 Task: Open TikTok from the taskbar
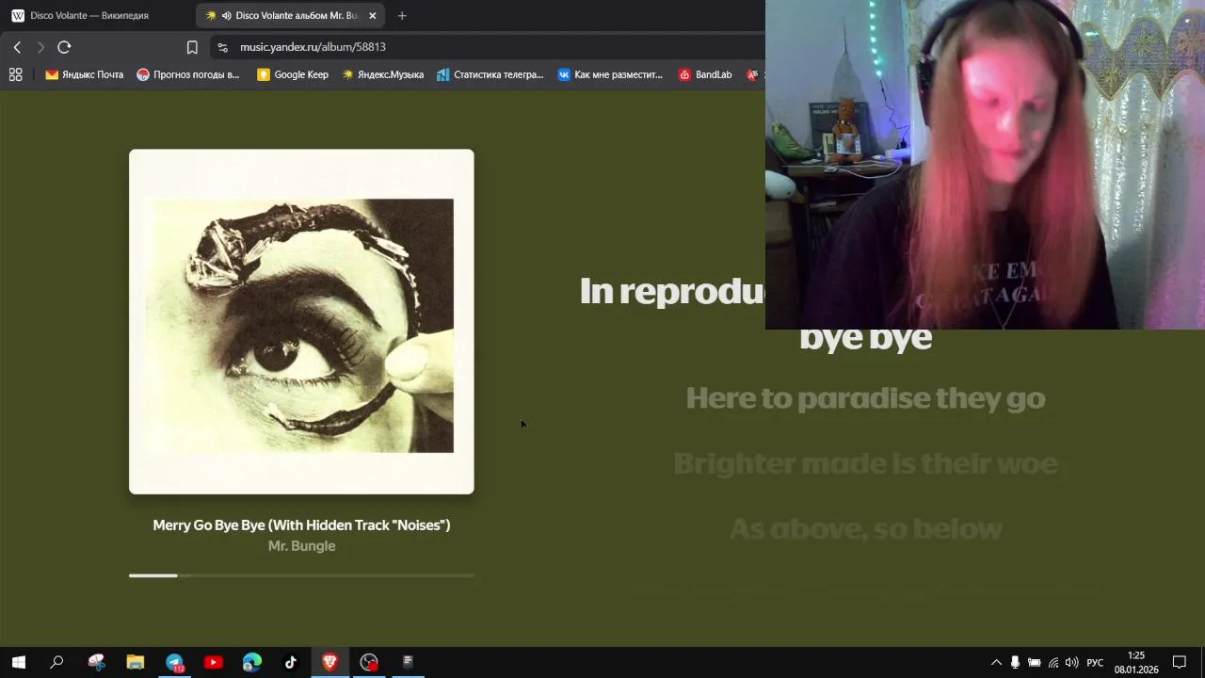coord(291,662)
